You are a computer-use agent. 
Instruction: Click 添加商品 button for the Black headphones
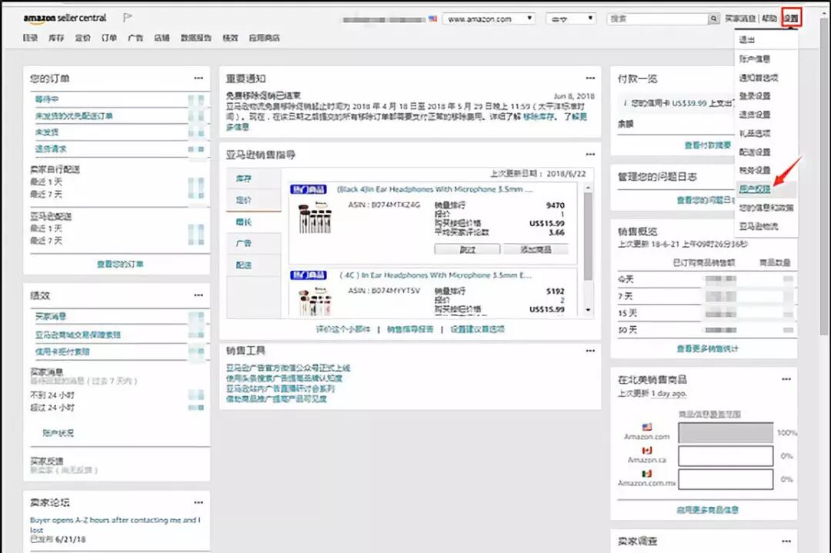tap(536, 249)
